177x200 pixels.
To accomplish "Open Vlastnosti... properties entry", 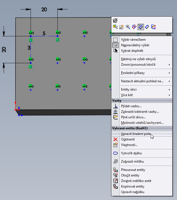I will click(129, 145).
